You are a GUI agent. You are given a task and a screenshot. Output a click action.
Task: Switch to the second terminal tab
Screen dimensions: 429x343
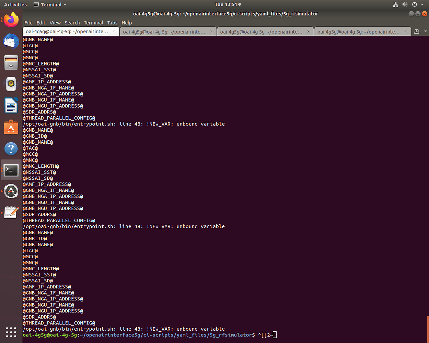pos(165,31)
